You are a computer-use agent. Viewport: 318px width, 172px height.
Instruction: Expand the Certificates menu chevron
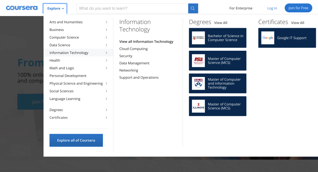pyautogui.click(x=106, y=118)
